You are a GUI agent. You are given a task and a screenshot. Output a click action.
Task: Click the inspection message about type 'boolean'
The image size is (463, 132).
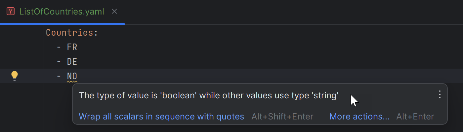209,96
